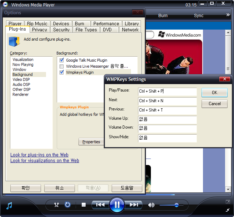The image size is (234, 217).
Task: Click the Properties button
Action: click(x=91, y=142)
